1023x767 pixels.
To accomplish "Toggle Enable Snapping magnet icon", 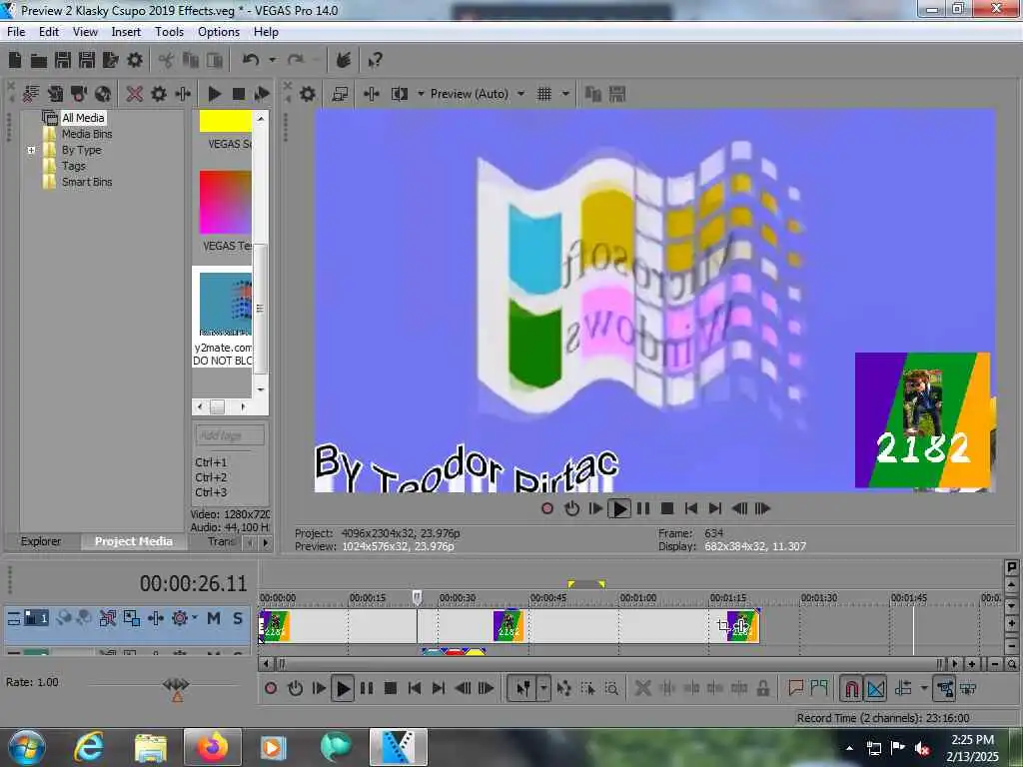I will (851, 688).
